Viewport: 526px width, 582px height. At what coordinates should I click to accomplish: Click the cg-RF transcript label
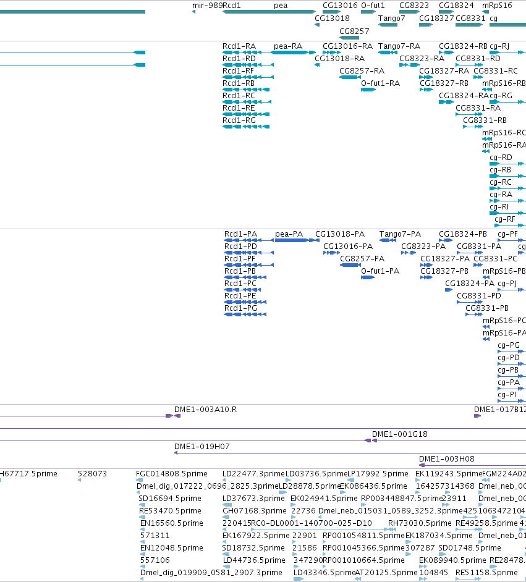(505, 219)
